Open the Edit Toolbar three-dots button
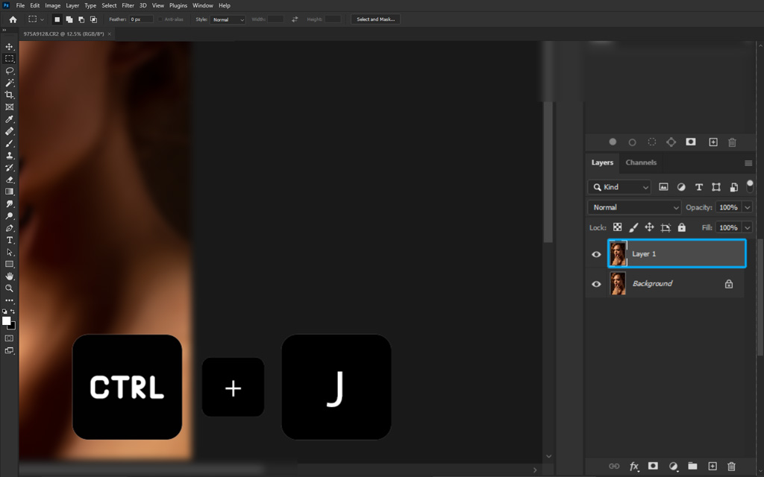The image size is (764, 477). pyautogui.click(x=9, y=300)
